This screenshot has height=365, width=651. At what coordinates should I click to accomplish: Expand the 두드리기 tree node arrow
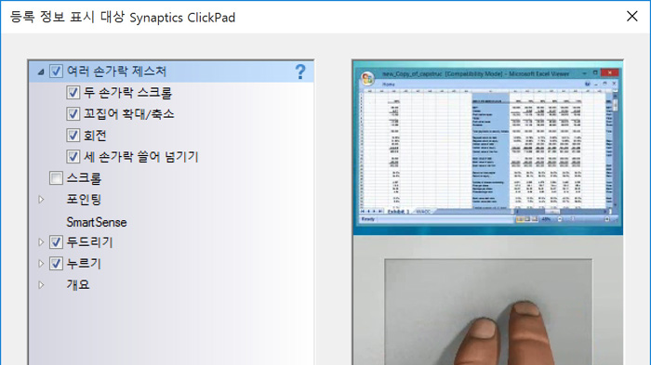pos(41,241)
